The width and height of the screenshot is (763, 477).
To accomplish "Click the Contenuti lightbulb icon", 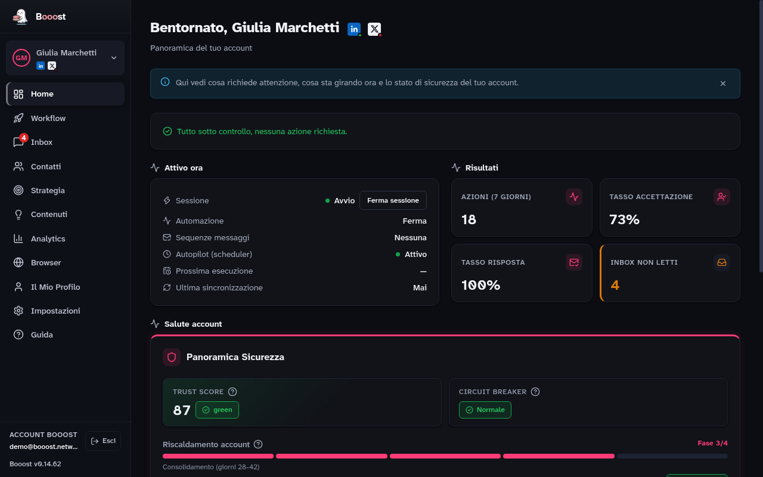I will coord(18,215).
